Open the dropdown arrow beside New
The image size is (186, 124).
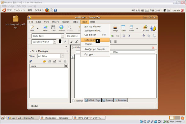click(38, 28)
